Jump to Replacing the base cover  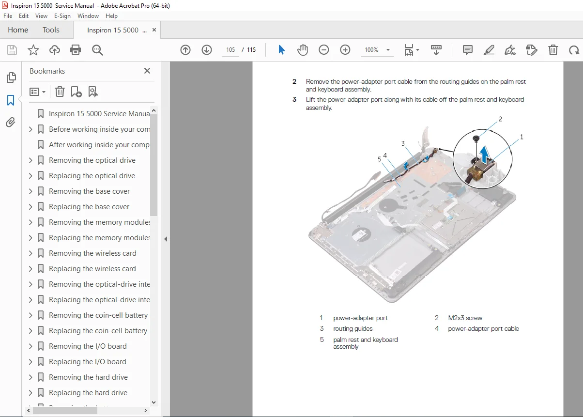[x=89, y=207]
